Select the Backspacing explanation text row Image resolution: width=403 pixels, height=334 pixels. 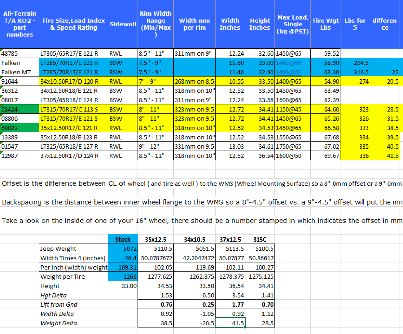201,202
